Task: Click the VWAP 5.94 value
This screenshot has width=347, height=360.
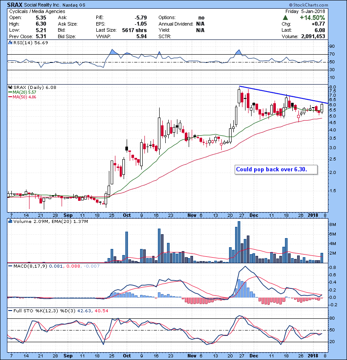Action: [x=141, y=36]
